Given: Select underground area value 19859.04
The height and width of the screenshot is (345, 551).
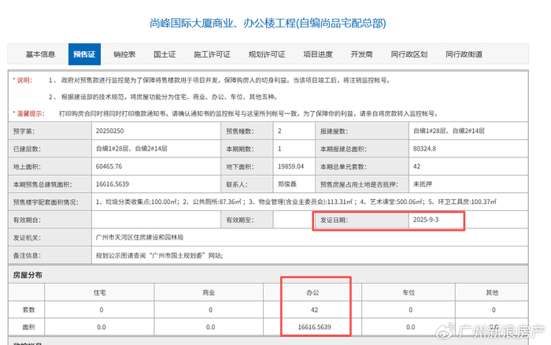Looking at the screenshot, I should pyautogui.click(x=291, y=166).
